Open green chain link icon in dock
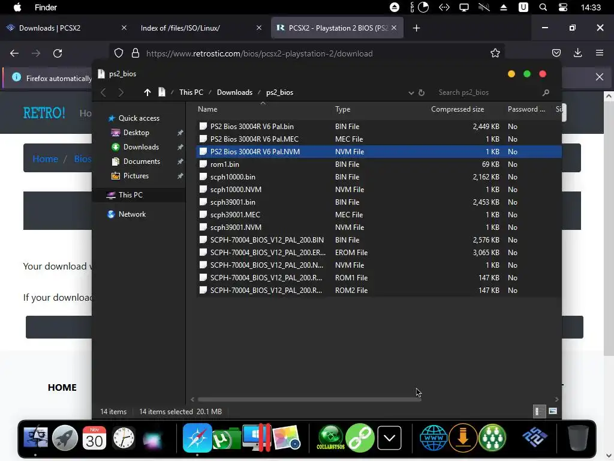The height and width of the screenshot is (461, 614). tap(360, 438)
